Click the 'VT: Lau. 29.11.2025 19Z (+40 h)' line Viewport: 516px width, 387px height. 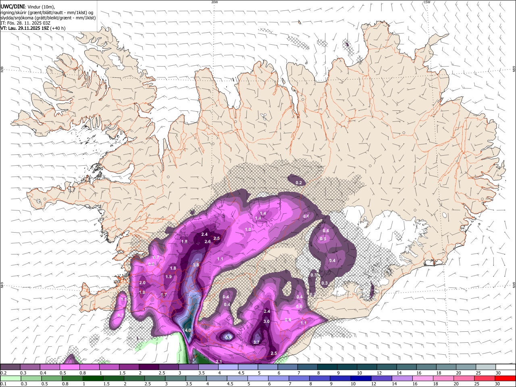33,28
